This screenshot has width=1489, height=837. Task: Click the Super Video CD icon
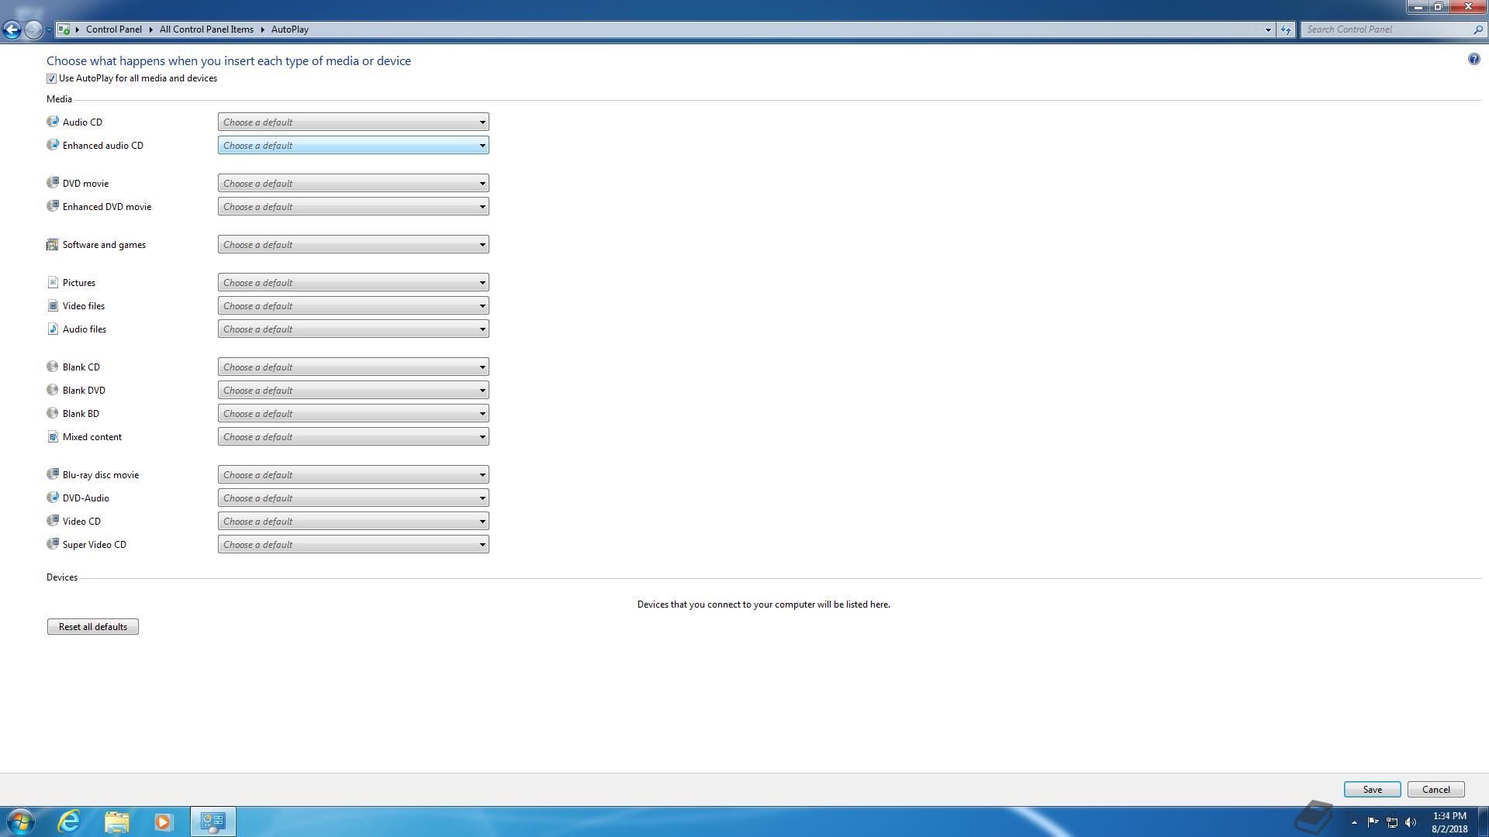pos(53,544)
